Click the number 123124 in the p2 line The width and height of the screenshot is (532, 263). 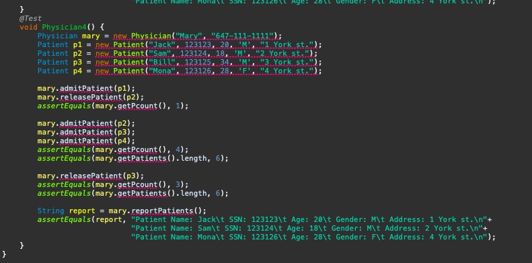[x=193, y=54]
